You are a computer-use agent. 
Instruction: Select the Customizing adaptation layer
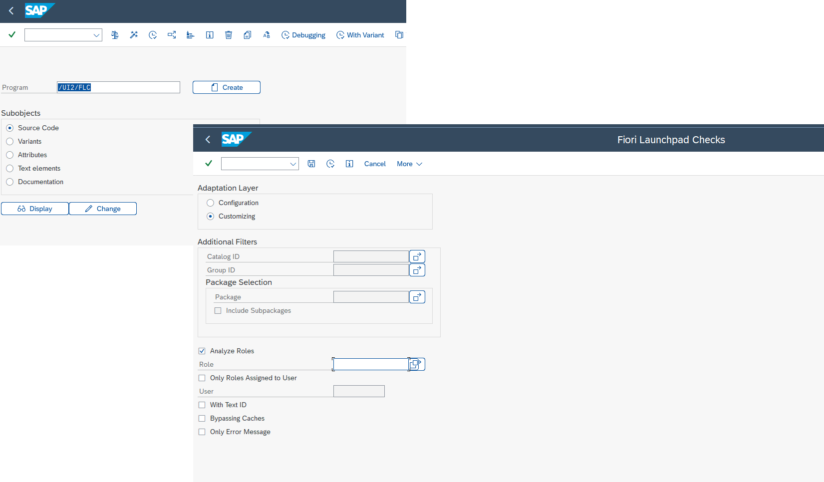coord(211,216)
